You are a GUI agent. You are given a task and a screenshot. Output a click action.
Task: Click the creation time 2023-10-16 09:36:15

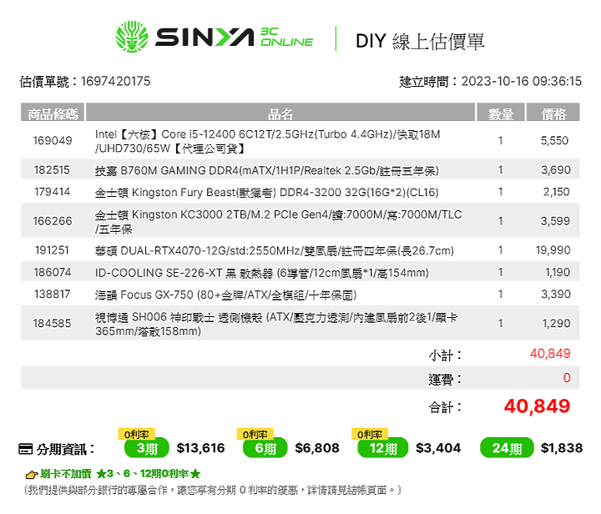(x=521, y=81)
